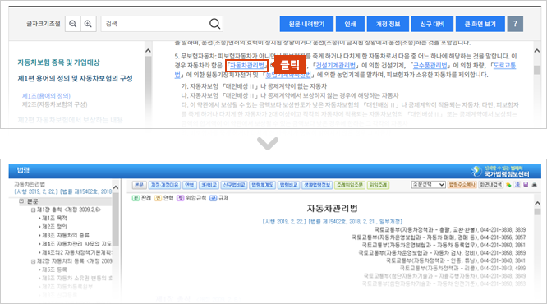Click the 자동차관리법 document title
The height and width of the screenshot is (304, 547).
(332, 209)
